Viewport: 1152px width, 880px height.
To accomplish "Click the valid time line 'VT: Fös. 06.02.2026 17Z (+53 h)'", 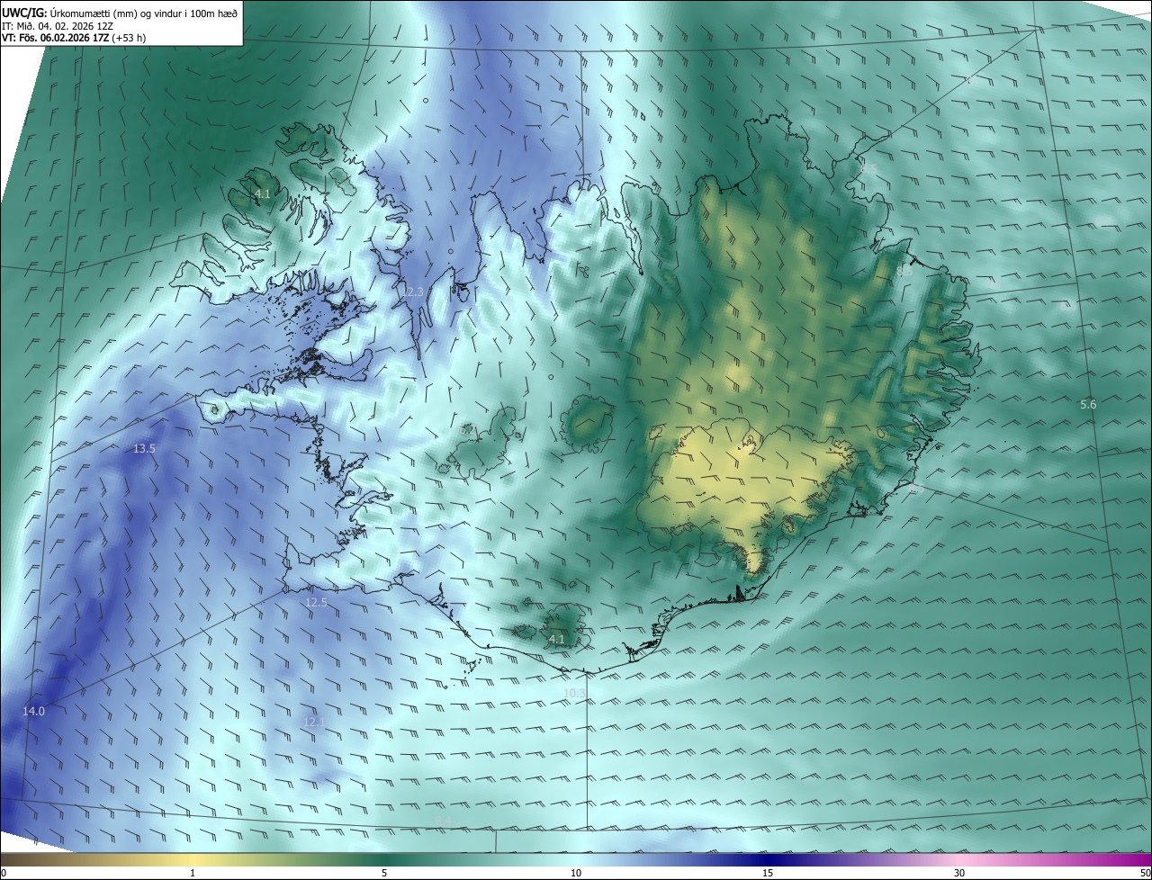I will click(x=74, y=38).
